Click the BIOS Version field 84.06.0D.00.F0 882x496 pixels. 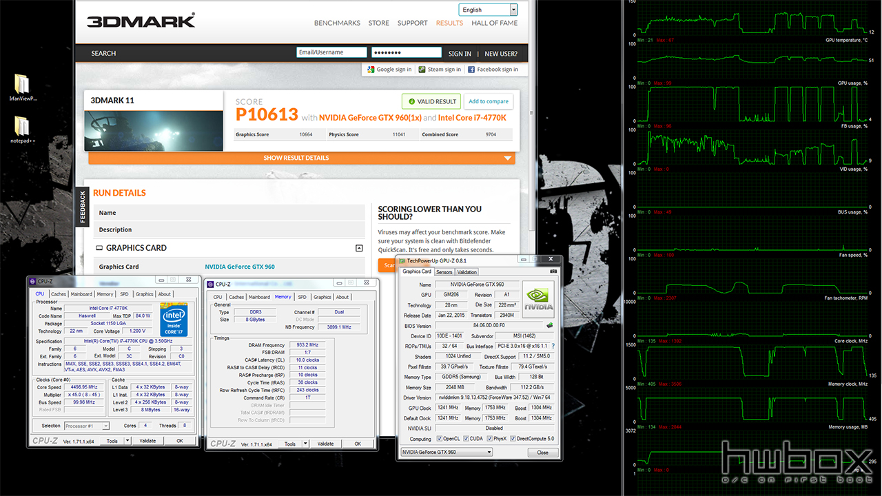pyautogui.click(x=489, y=326)
